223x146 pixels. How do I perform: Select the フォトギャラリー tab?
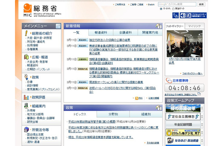(175, 26)
